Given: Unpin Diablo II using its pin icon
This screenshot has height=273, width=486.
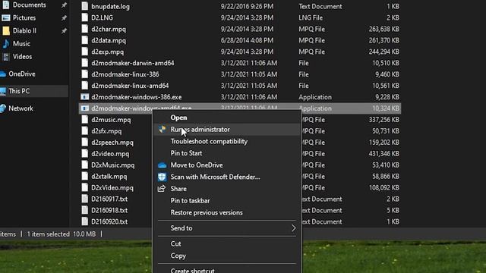Looking at the screenshot, I should click(64, 31).
